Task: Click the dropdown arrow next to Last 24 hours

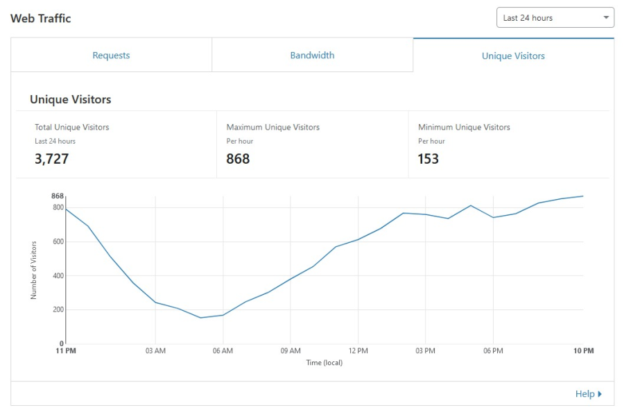Action: [606, 18]
